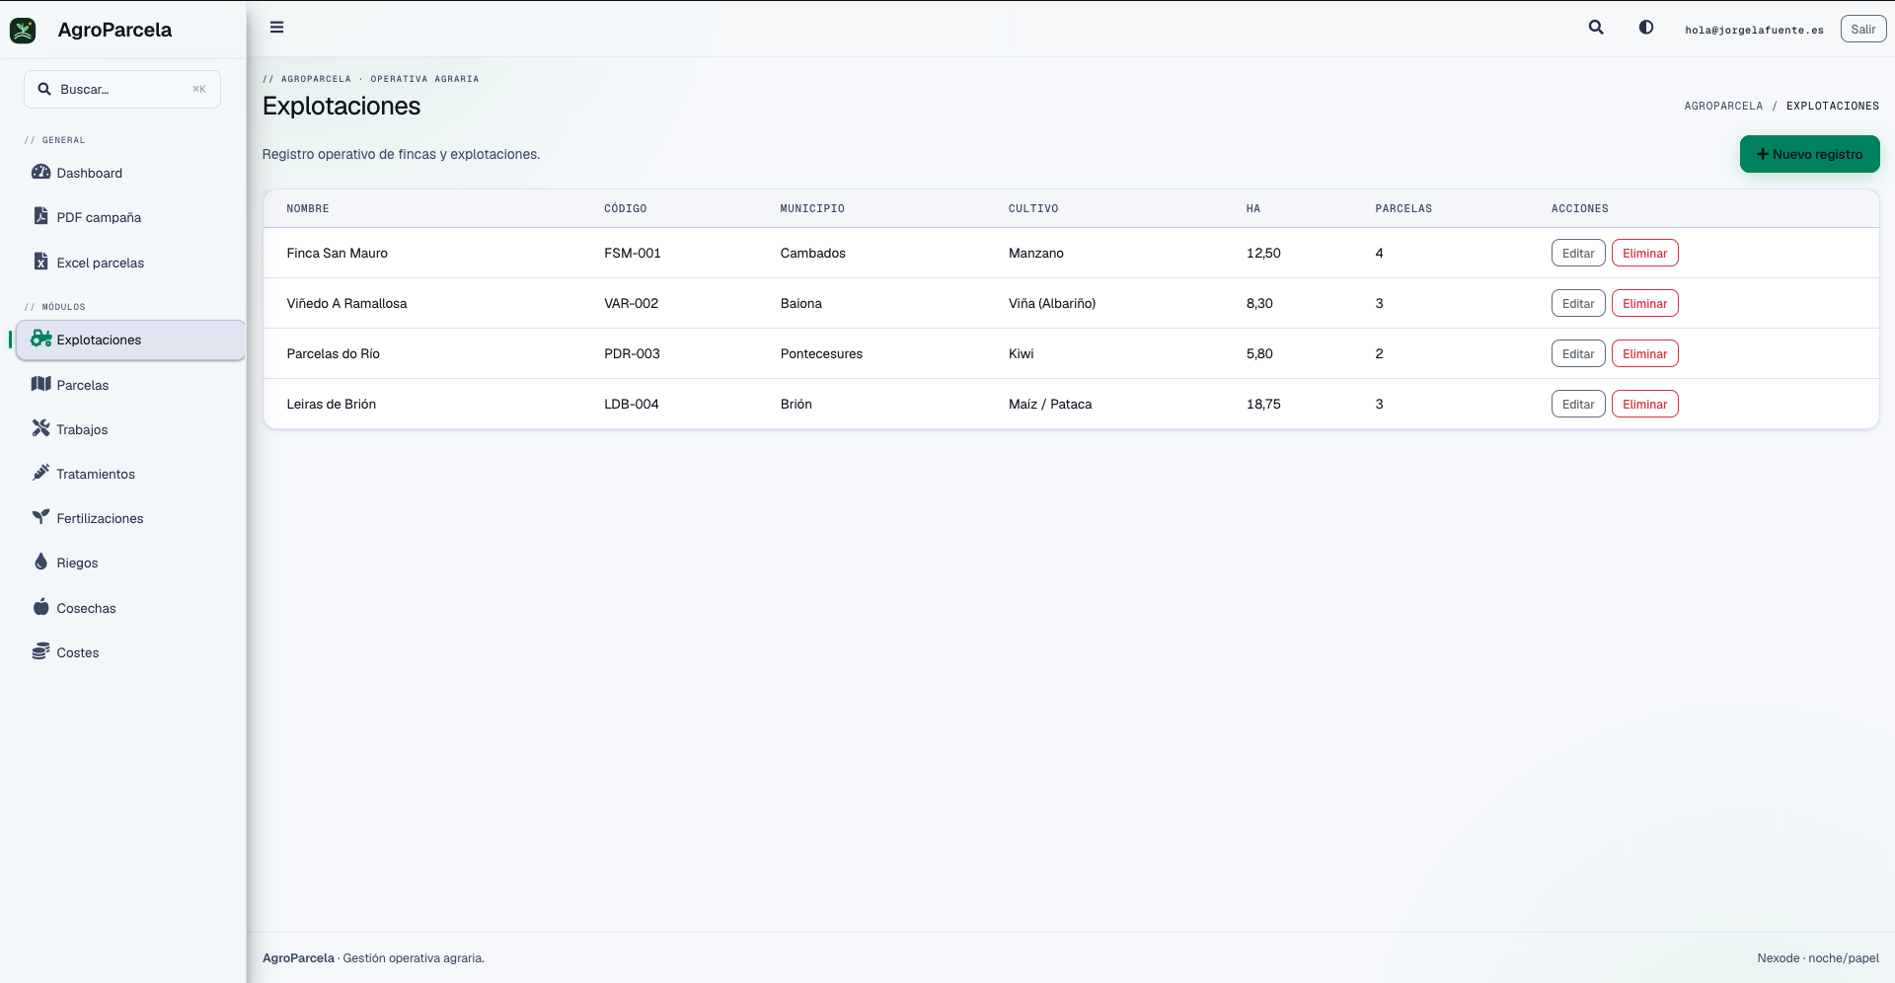The height and width of the screenshot is (983, 1895).
Task: Click the Dashboard gauge icon
Action: click(x=40, y=172)
